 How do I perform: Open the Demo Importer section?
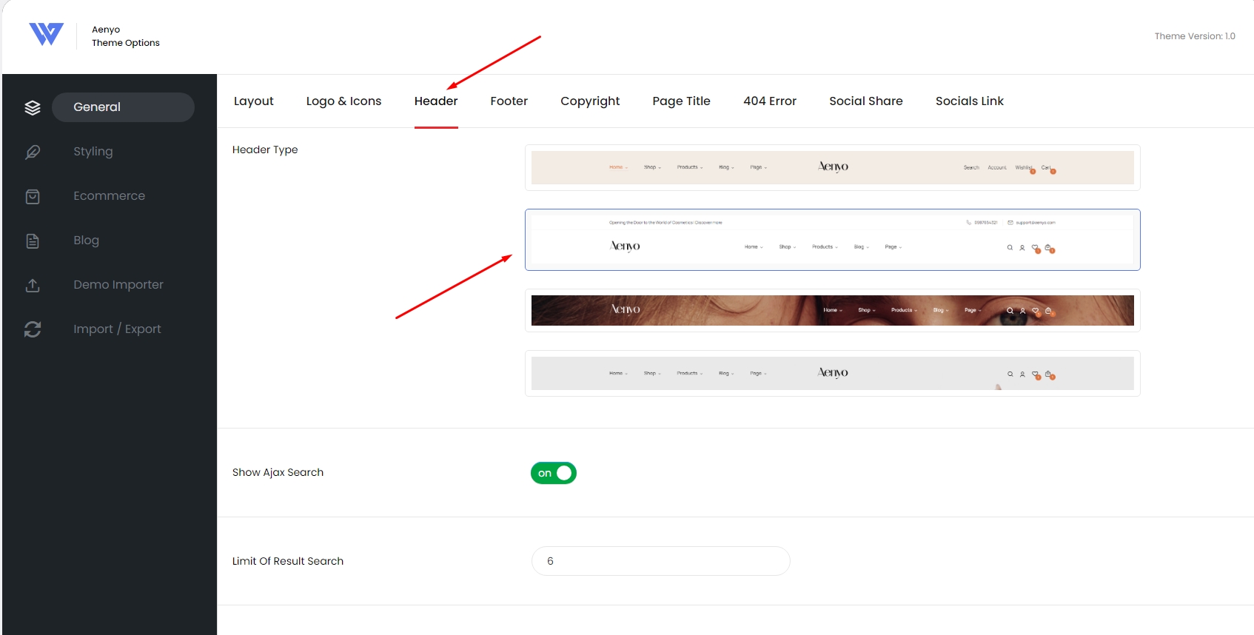pyautogui.click(x=118, y=284)
